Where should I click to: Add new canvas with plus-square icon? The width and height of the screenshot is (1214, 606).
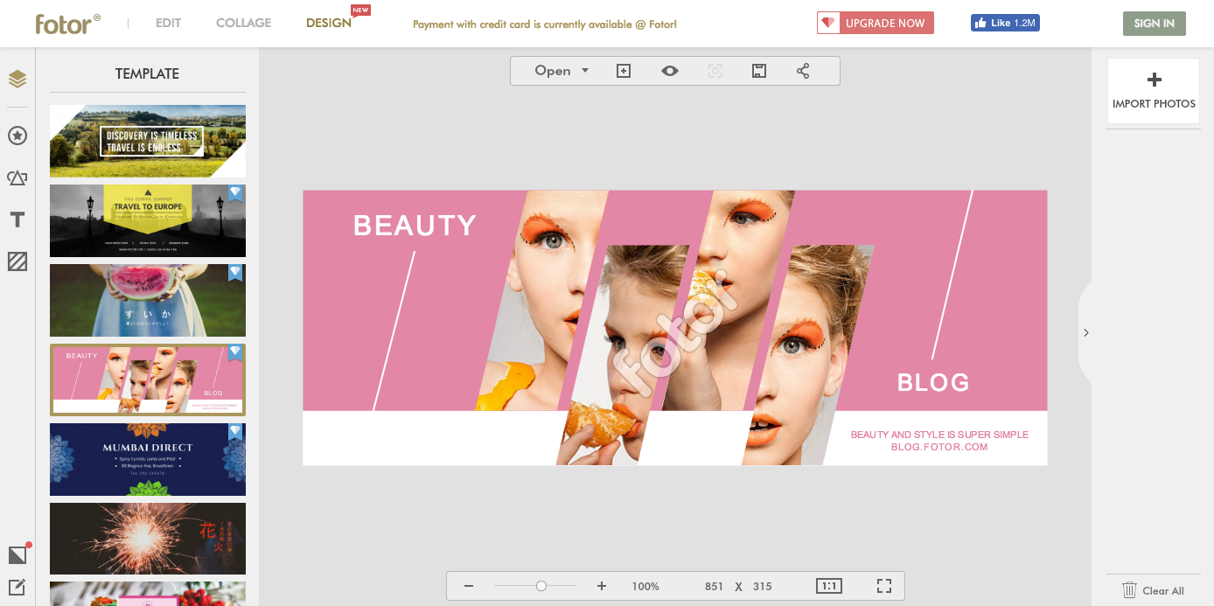(624, 71)
